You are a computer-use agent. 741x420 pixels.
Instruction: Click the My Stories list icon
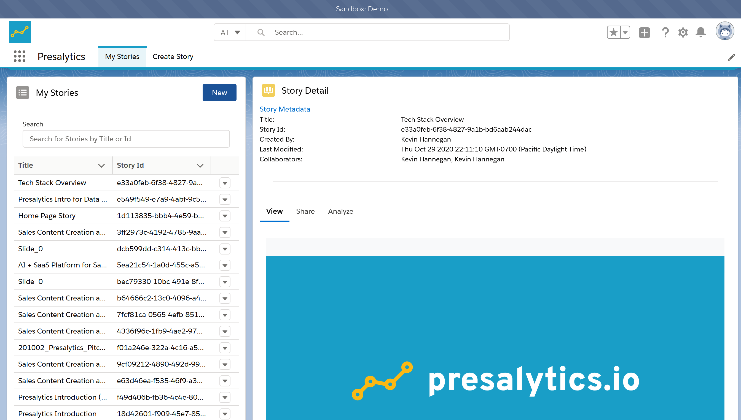pyautogui.click(x=23, y=92)
